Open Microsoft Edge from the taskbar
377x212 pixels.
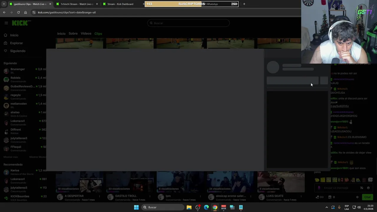[206, 207]
